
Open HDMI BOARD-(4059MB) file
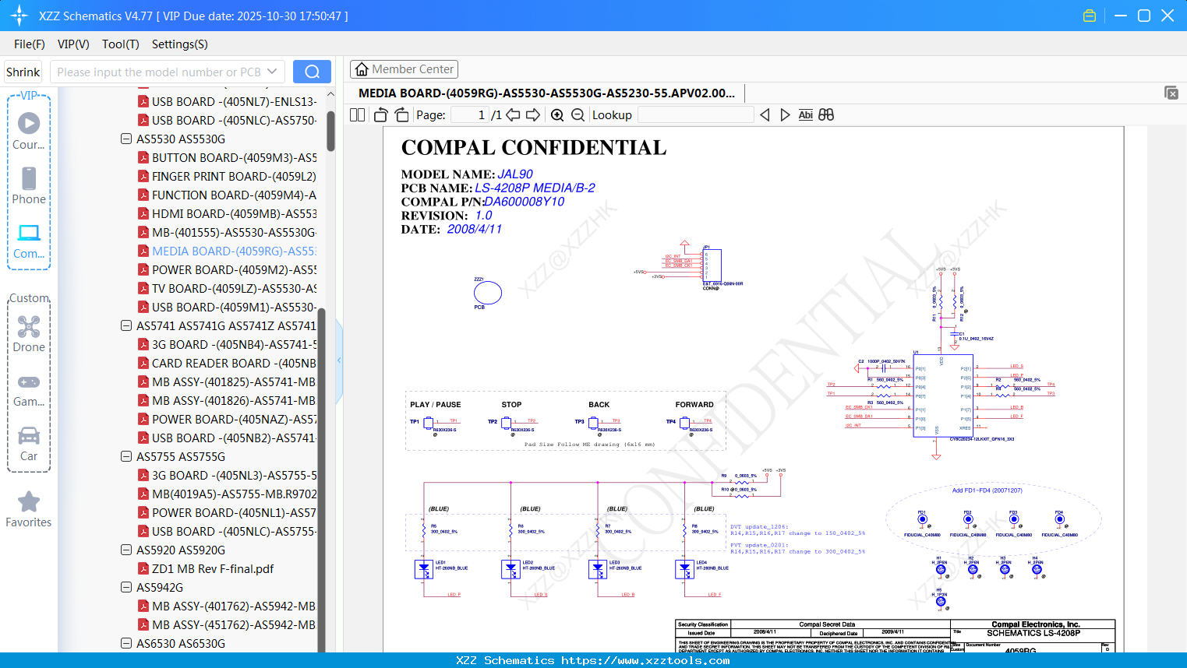tap(228, 213)
